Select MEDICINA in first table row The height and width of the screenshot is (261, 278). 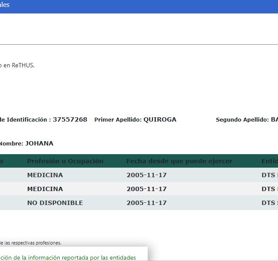coord(45,175)
